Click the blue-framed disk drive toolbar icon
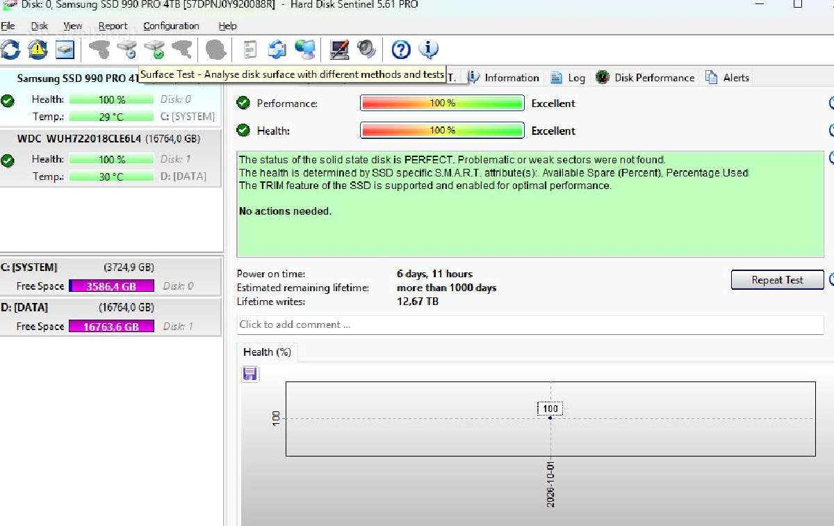Image resolution: width=834 pixels, height=526 pixels. pyautogui.click(x=65, y=49)
